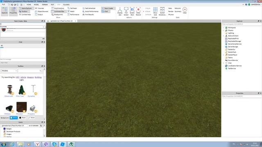Toggle Show Grid setting
This screenshot has height=147, width=262.
155,11
